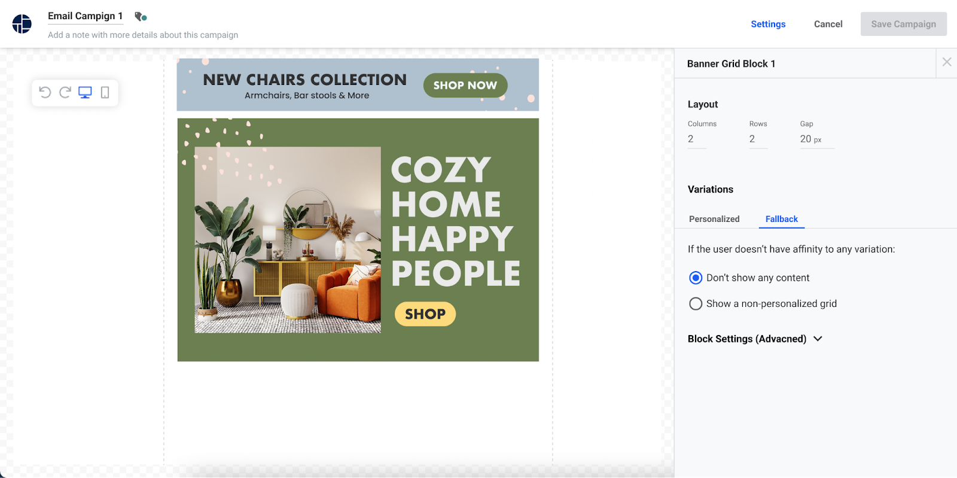Switch to mobile preview icon
The height and width of the screenshot is (478, 957).
(105, 93)
